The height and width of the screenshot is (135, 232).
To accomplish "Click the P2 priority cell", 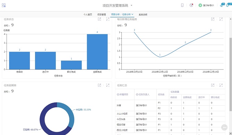I will 163,108.
